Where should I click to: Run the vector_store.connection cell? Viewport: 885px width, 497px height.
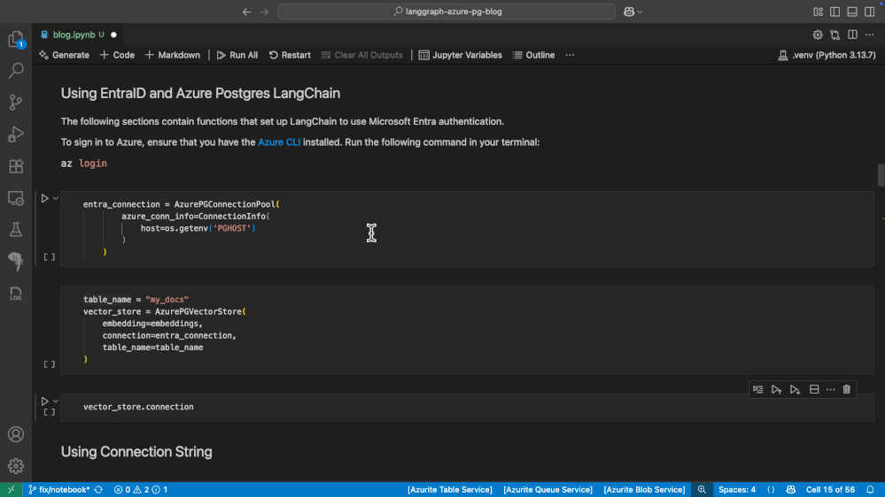(44, 401)
